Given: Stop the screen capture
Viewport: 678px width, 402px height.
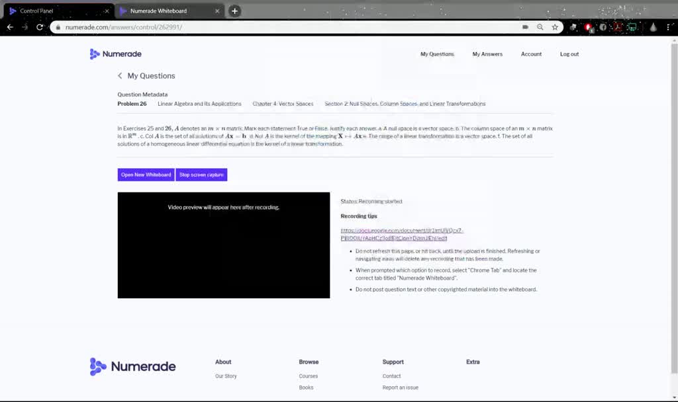Looking at the screenshot, I should [201, 175].
